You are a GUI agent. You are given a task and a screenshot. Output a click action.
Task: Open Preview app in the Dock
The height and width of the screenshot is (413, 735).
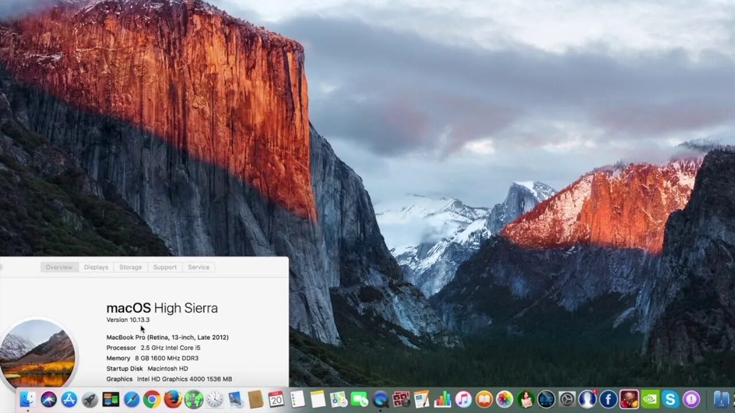[235, 399]
